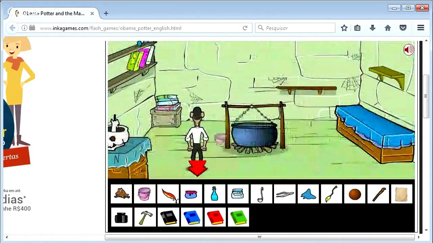
Task: Go back using the back arrow button
Action: coord(12,28)
